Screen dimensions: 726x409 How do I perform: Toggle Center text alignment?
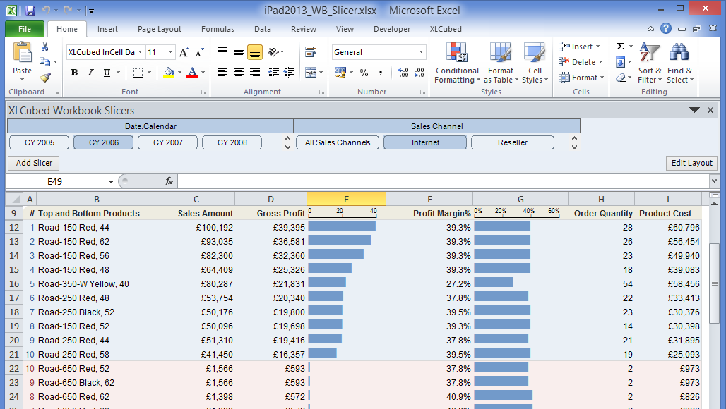coord(239,73)
